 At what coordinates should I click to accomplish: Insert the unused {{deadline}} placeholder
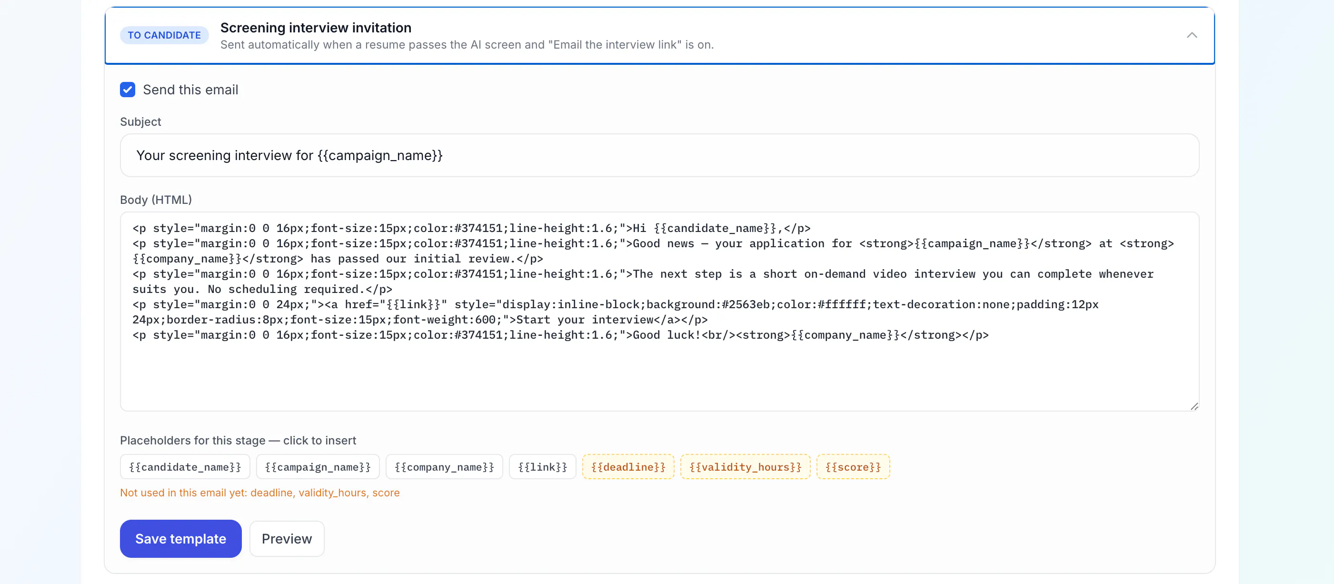pos(628,467)
